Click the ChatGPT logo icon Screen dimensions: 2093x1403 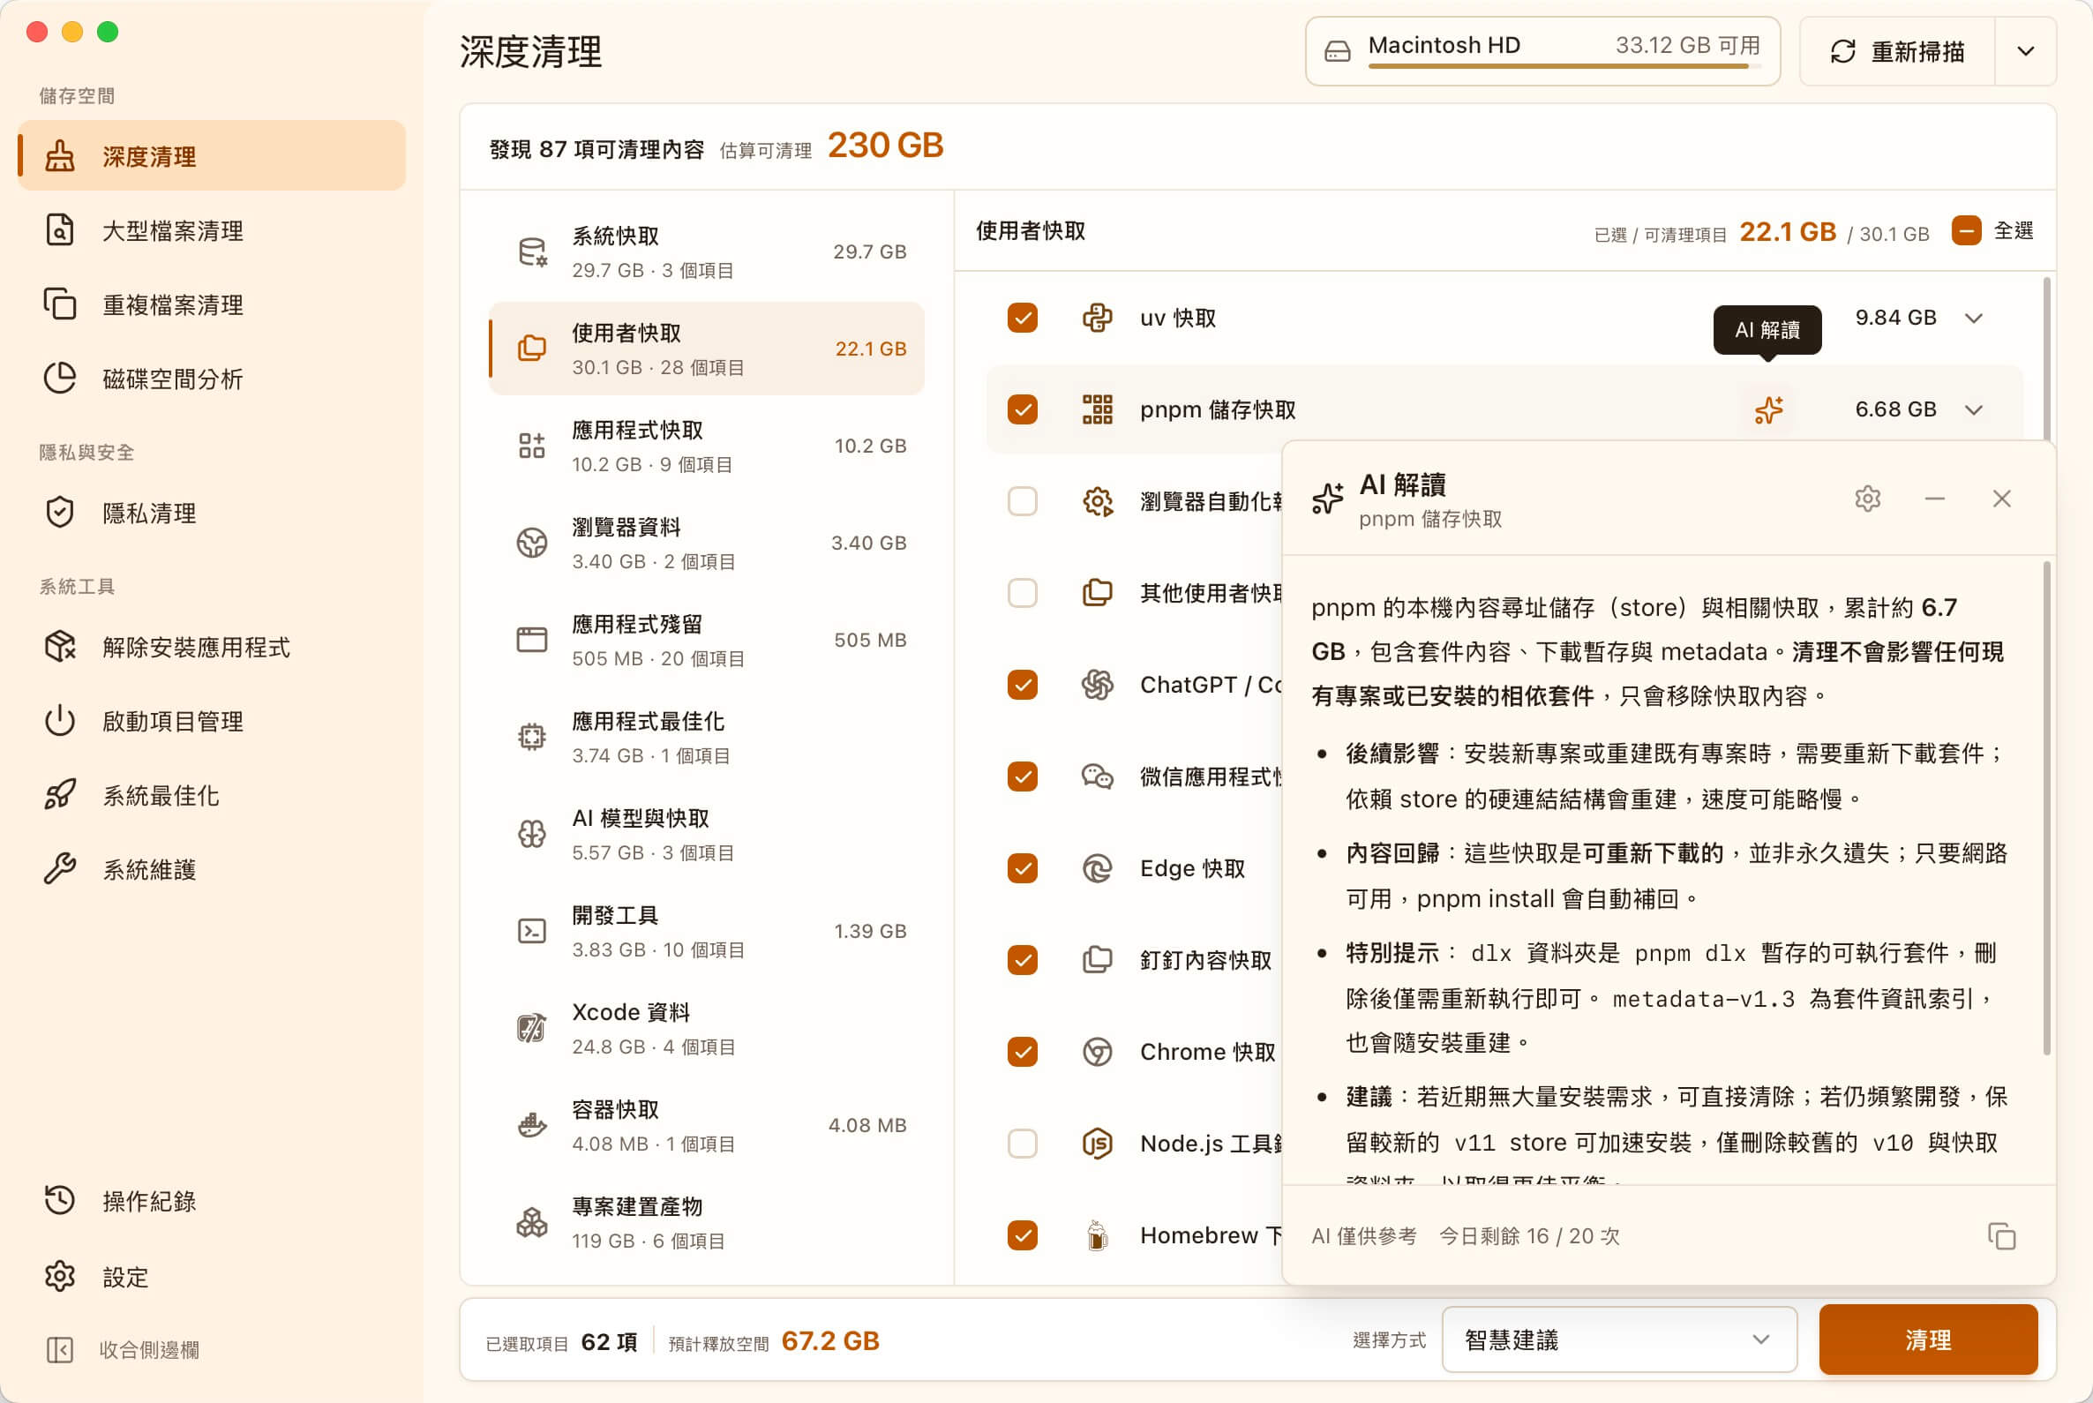pos(1097,685)
